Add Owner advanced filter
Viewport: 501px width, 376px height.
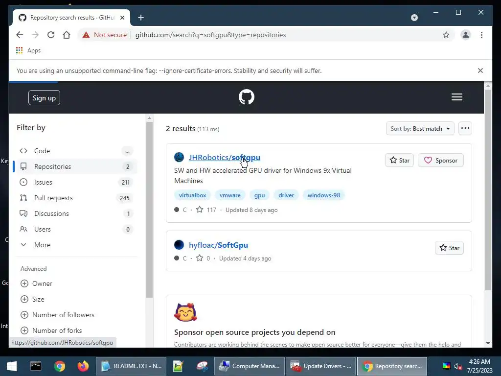click(36, 283)
